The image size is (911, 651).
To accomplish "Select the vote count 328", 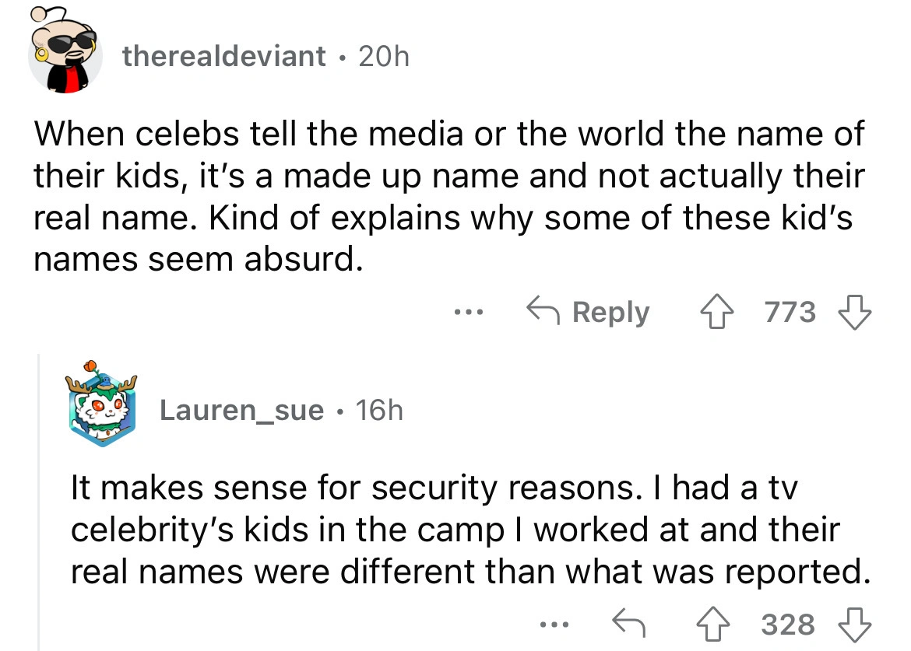I will pos(787,624).
